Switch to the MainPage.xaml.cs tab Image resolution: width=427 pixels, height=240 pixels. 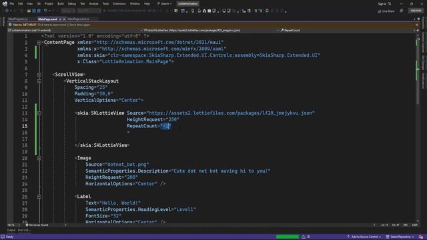(79, 19)
